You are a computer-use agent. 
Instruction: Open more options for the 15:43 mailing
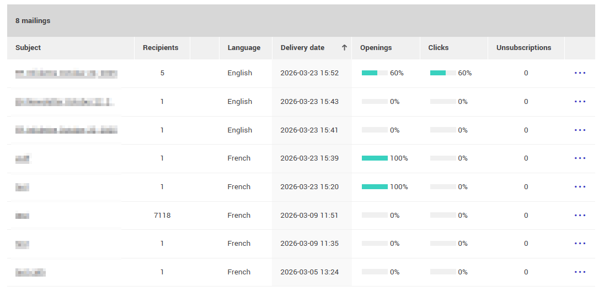[580, 102]
